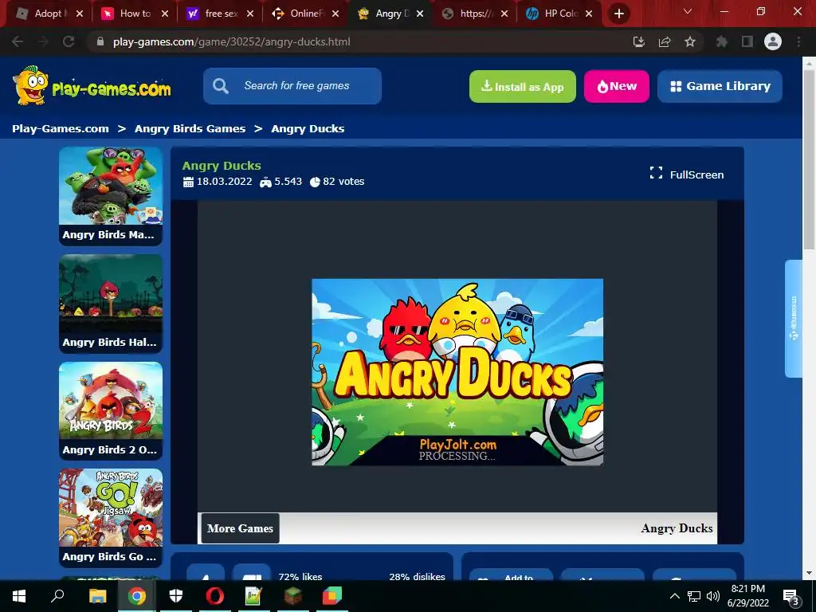Enter FullScreen mode for the game
This screenshot has height=612, width=816.
(x=687, y=175)
